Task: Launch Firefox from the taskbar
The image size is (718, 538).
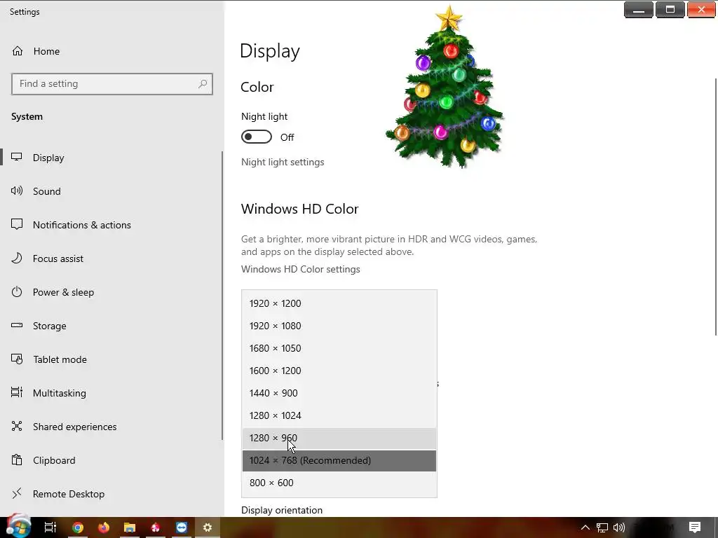Action: pyautogui.click(x=104, y=527)
